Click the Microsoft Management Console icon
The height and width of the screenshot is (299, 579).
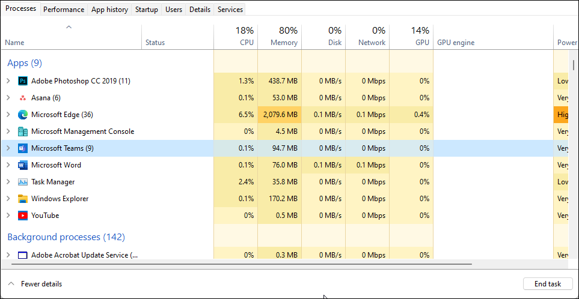[23, 131]
